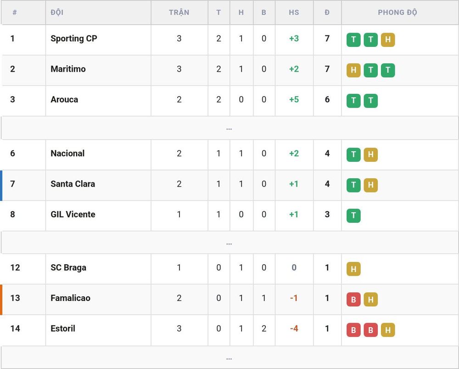Click Famalicao's red B form badge
Viewport: 459px width, 369px height.
pos(353,299)
